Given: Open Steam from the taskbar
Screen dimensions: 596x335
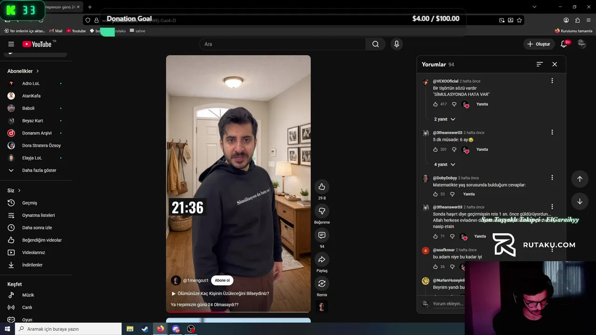Looking at the screenshot, I should point(145,329).
